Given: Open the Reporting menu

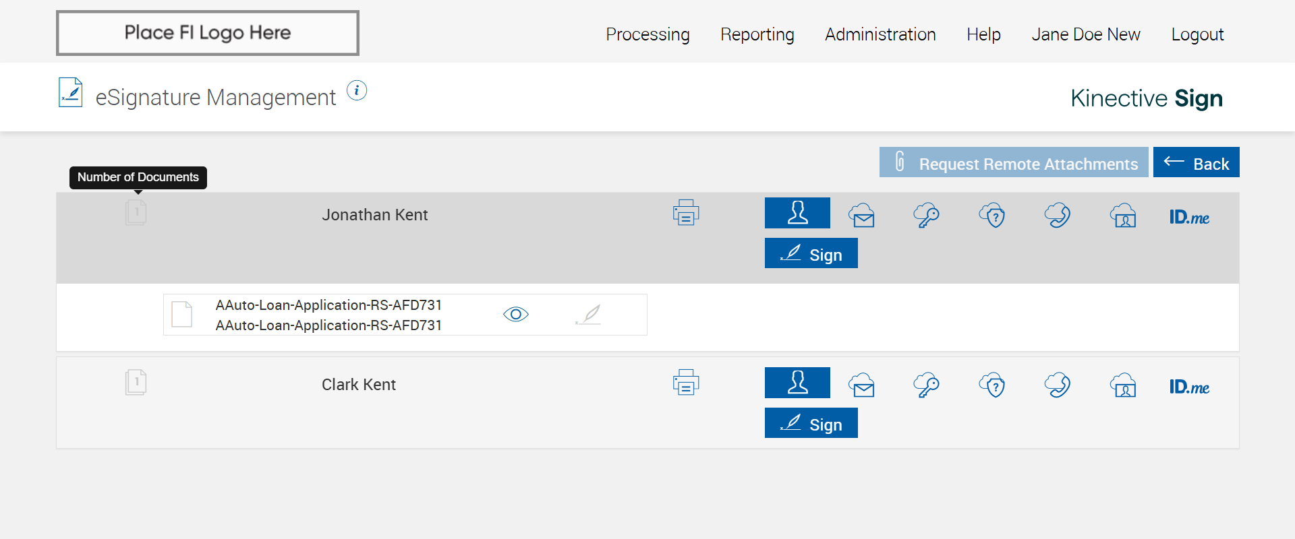Looking at the screenshot, I should pyautogui.click(x=757, y=34).
